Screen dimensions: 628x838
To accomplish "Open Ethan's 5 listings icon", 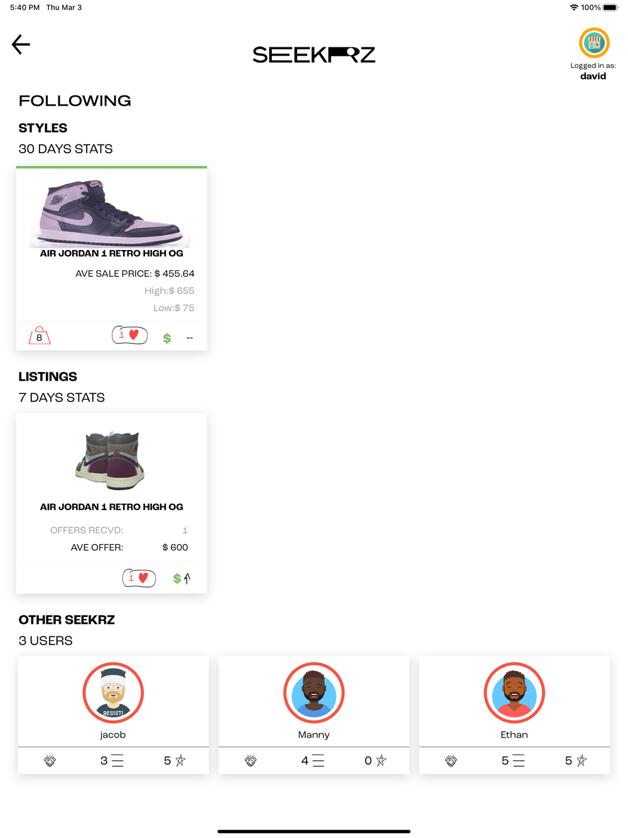I will tap(513, 761).
